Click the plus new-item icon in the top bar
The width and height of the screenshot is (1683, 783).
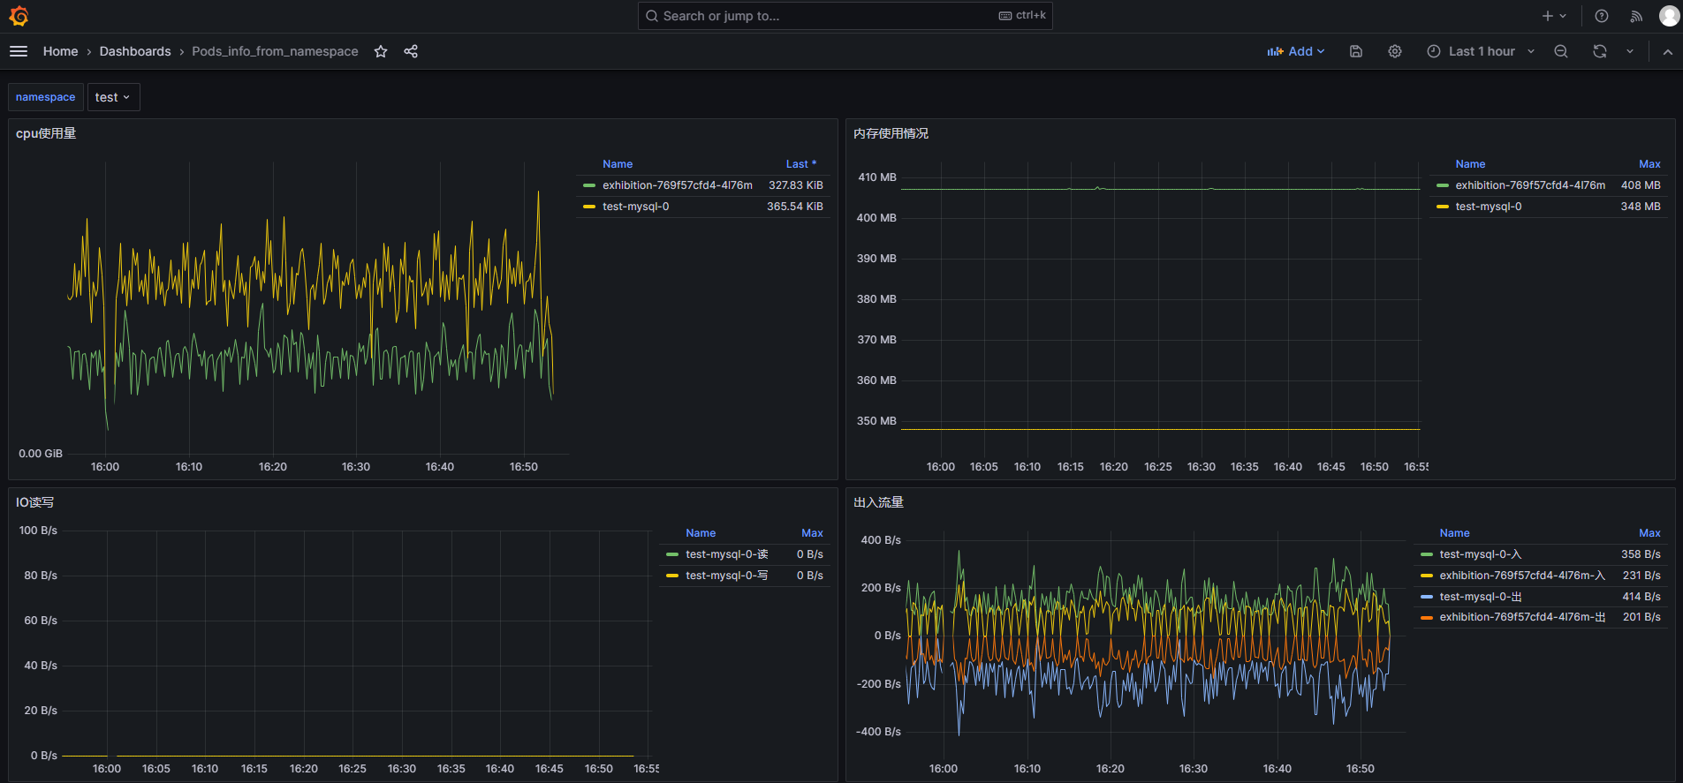coord(1547,16)
